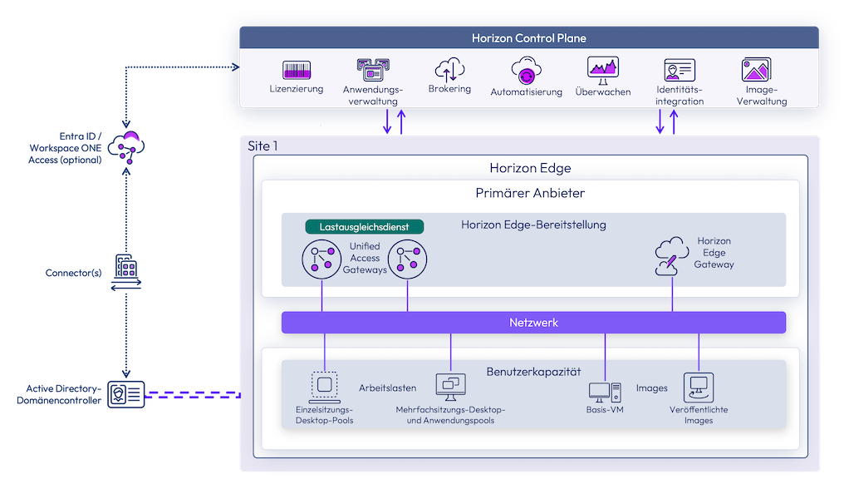The width and height of the screenshot is (849, 484).
Task: Click the Primärer Anbieter heading
Action: 530,193
